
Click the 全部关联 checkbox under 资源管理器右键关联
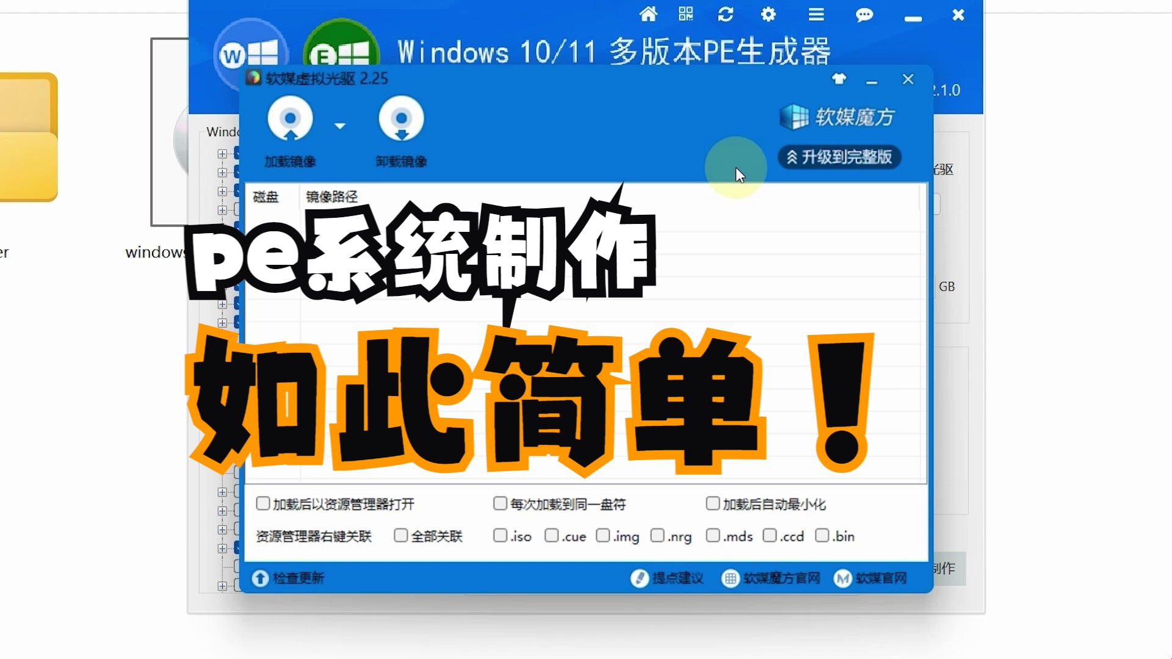401,536
